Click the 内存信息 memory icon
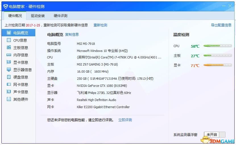This screenshot has height=145, width=236. (9, 55)
